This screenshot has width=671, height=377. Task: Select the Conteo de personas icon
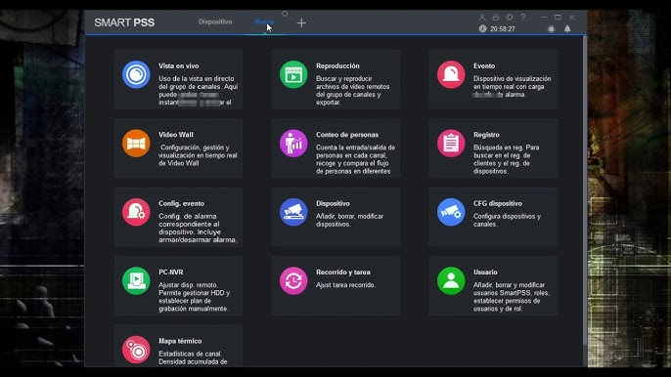(x=293, y=144)
